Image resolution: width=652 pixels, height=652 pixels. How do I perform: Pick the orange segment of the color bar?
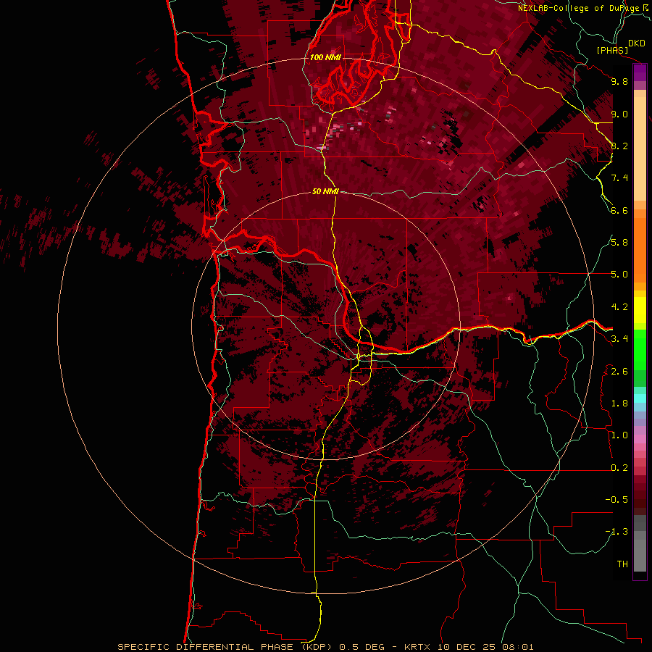tap(640, 249)
